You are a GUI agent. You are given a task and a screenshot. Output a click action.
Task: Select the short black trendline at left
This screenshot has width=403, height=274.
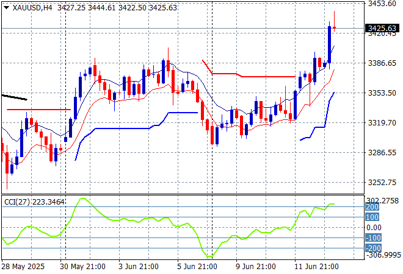point(15,97)
